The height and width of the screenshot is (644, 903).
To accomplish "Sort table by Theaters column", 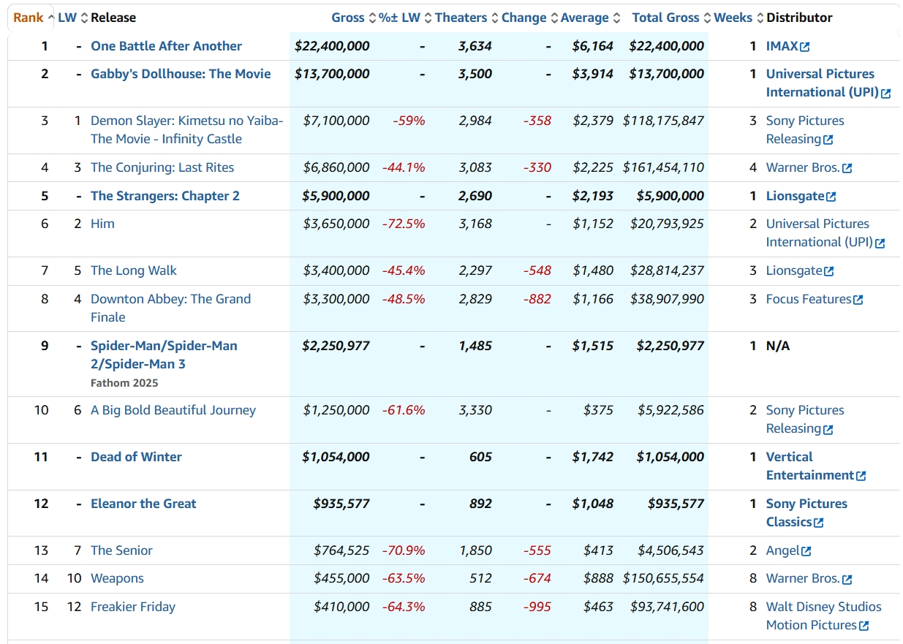I will (461, 18).
